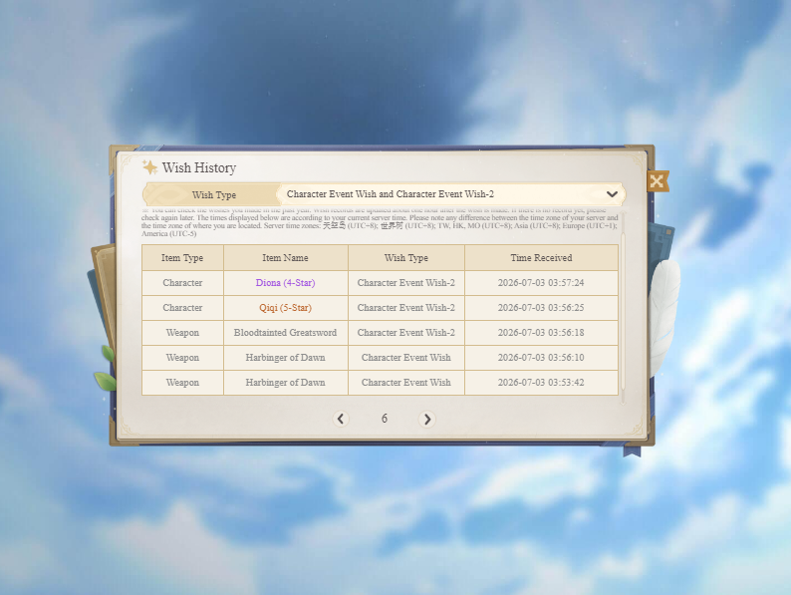
Task: Open the Wish Type dropdown
Action: pyautogui.click(x=451, y=194)
